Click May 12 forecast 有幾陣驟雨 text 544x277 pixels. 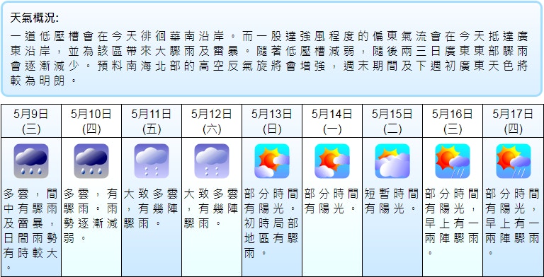click(212, 216)
